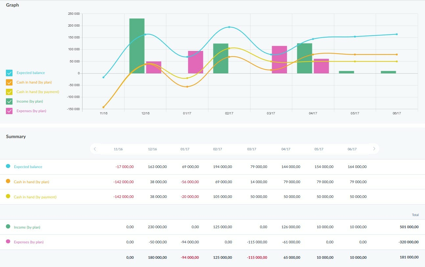This screenshot has height=267, width=425.
Task: Hide Income (by plan) bars via checkbox
Action: (x=9, y=102)
